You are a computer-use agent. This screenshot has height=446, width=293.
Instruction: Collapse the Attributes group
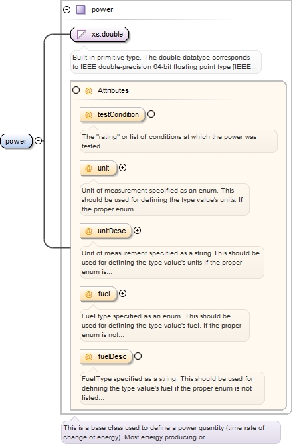[x=76, y=90]
